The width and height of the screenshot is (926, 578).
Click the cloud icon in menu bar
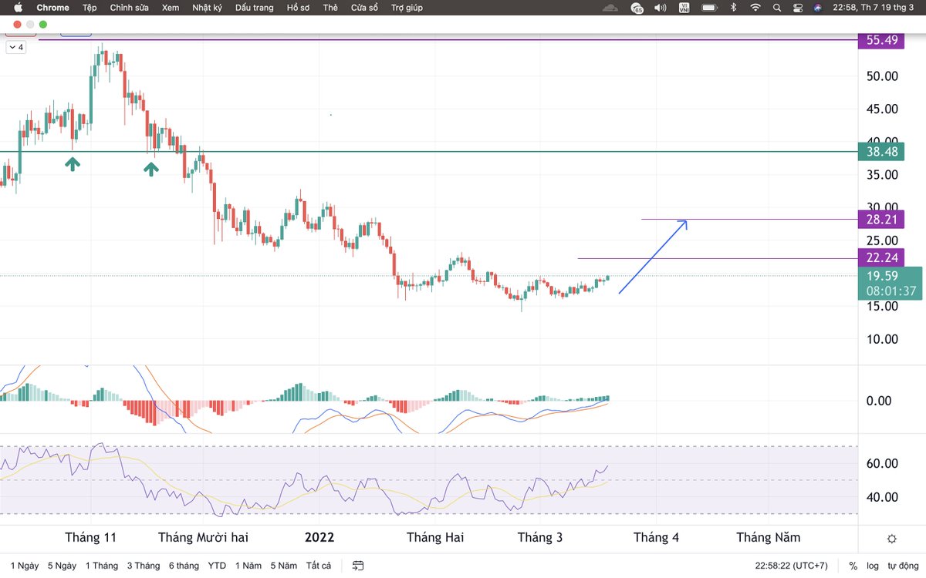611,8
